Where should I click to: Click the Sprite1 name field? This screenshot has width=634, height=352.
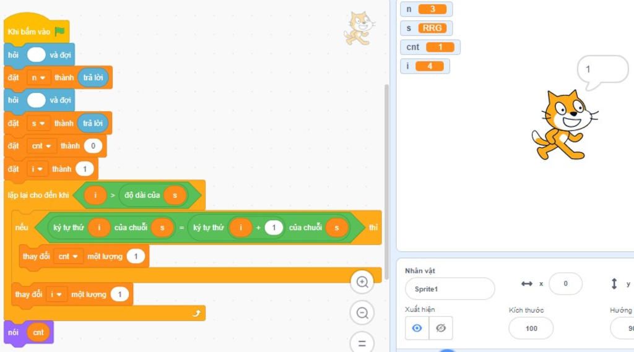click(449, 289)
